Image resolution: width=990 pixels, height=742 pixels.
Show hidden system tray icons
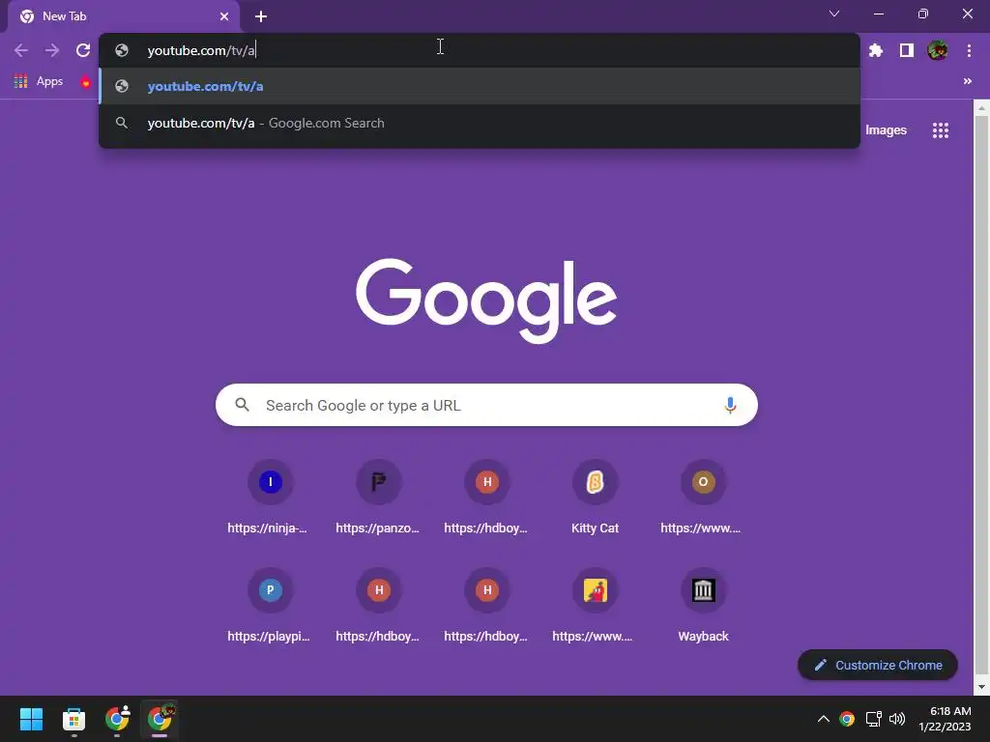point(824,719)
